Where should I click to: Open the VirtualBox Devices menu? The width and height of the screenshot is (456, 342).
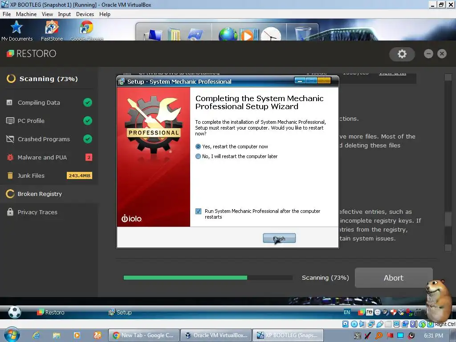85,14
